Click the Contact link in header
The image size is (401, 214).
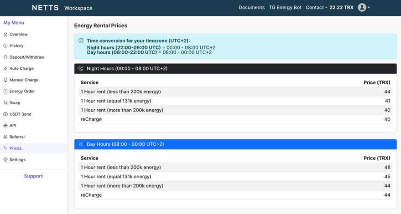[315, 8]
